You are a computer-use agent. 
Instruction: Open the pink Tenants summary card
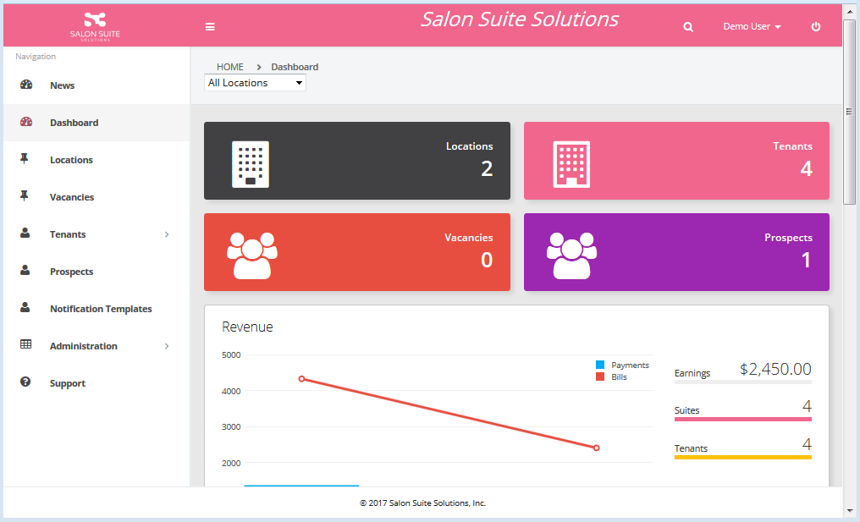[x=676, y=161]
